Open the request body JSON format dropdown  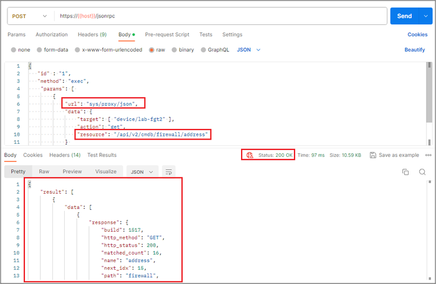[249, 50]
